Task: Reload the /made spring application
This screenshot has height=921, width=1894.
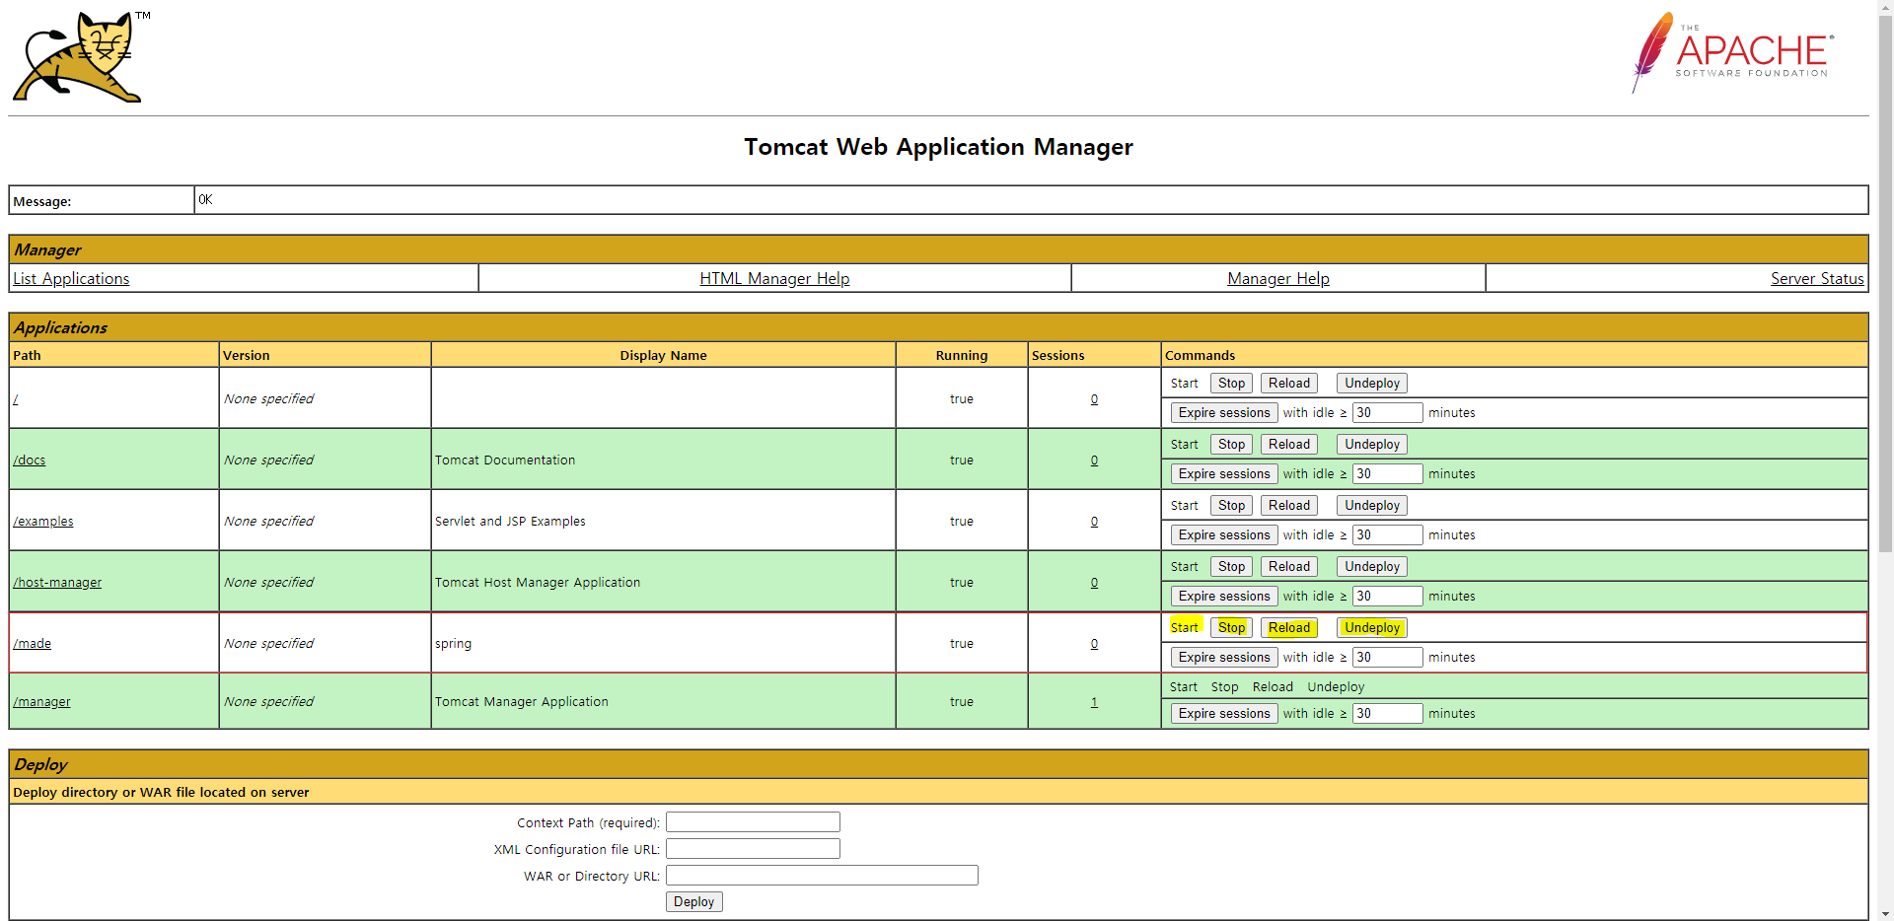Action: point(1289,628)
